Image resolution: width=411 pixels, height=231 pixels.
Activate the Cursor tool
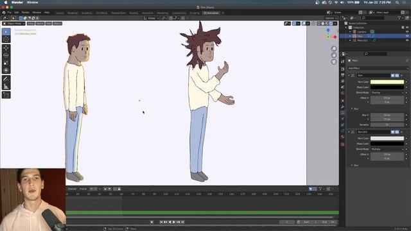point(6,39)
